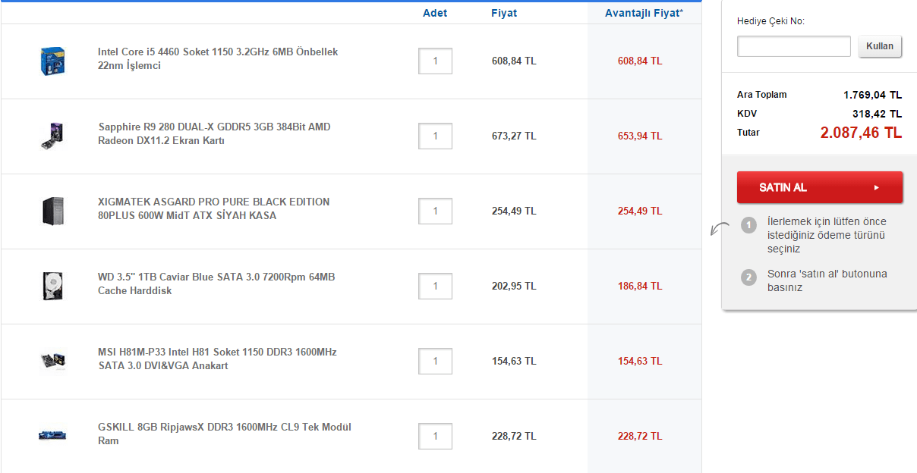Open the MSI H81M-P33 Anakart product link
This screenshot has width=917, height=473.
[x=216, y=359]
